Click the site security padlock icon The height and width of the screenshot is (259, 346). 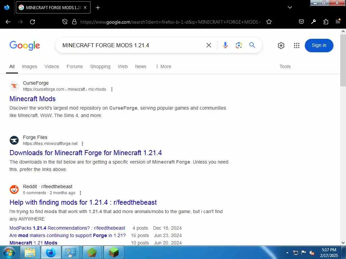[74, 22]
